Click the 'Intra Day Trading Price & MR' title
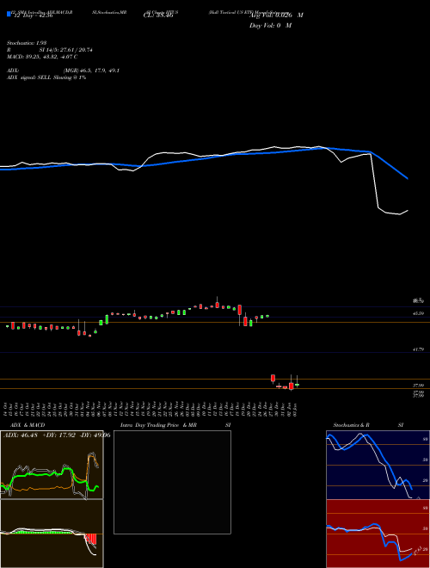430x568 pixels. coord(158,425)
